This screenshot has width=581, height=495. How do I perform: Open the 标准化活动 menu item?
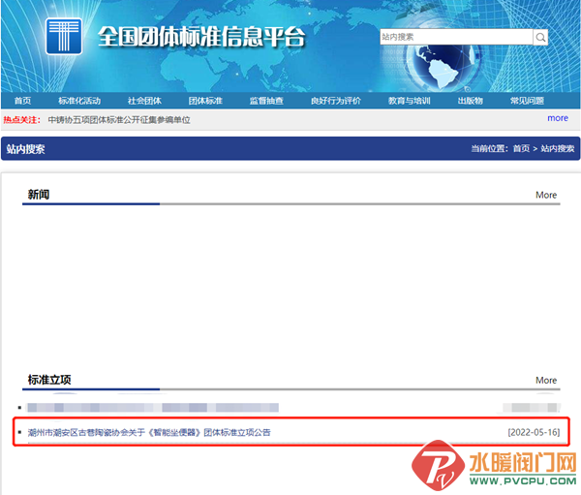point(79,101)
